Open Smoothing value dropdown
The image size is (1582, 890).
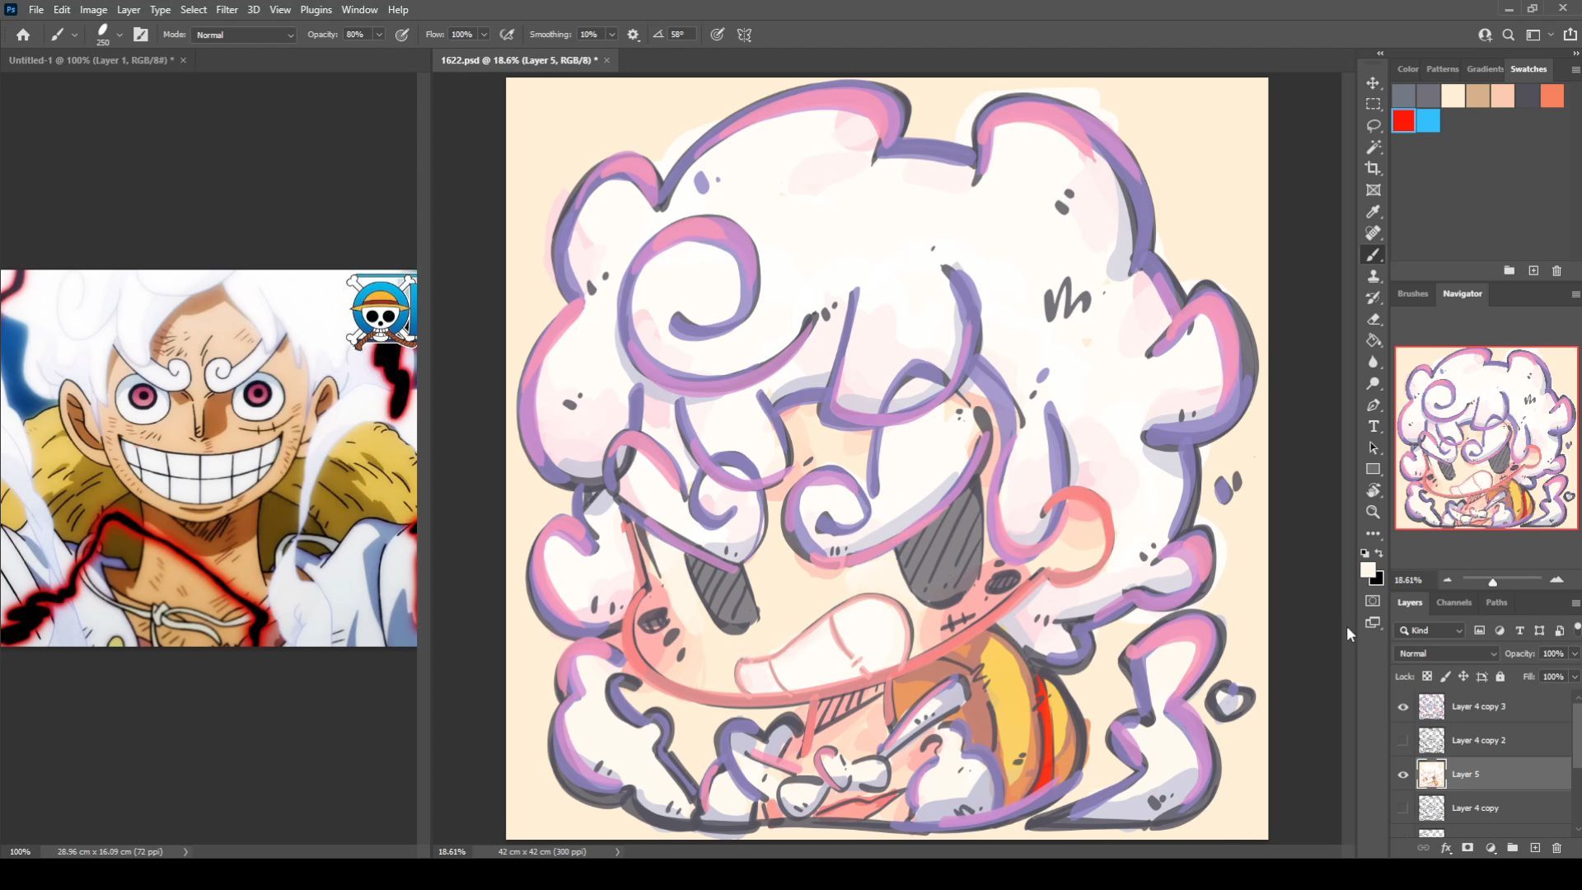pyautogui.click(x=612, y=35)
